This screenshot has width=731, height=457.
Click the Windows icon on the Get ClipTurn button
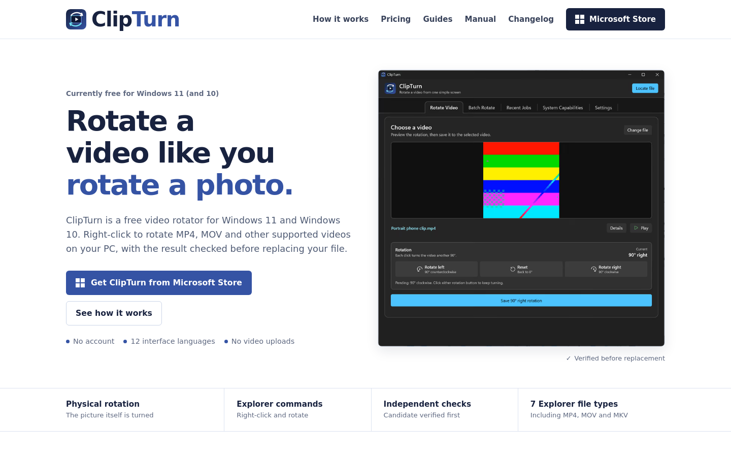80,283
